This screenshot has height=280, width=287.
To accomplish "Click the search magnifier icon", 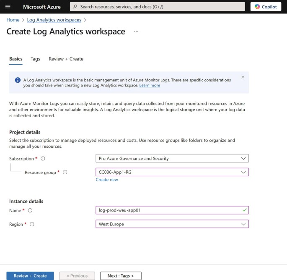I will 75,7.
